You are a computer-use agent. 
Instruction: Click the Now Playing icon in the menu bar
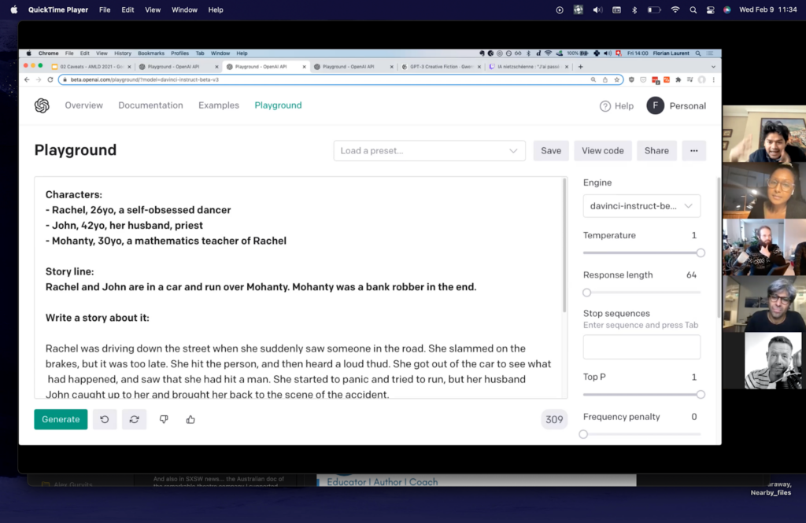click(560, 9)
